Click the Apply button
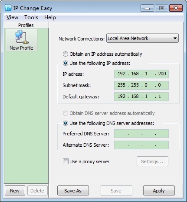 (x=159, y=191)
